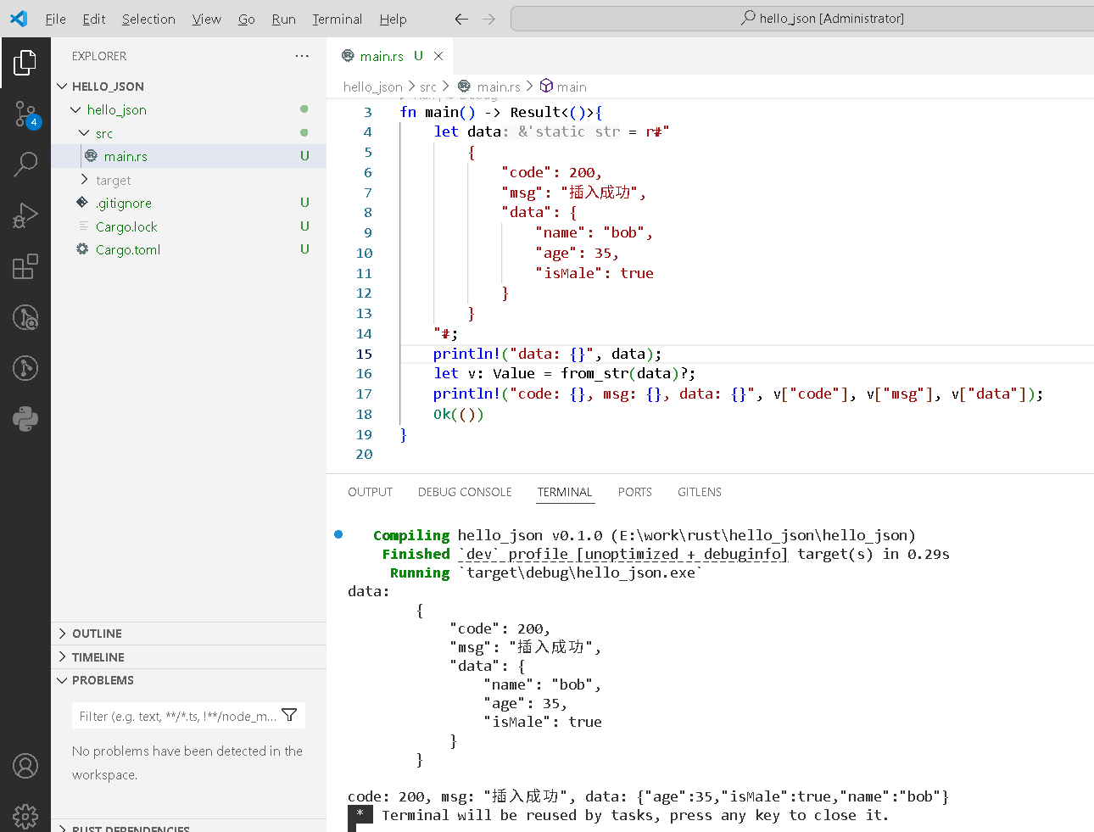Open the Search view icon
The image size is (1094, 832).
[x=25, y=164]
